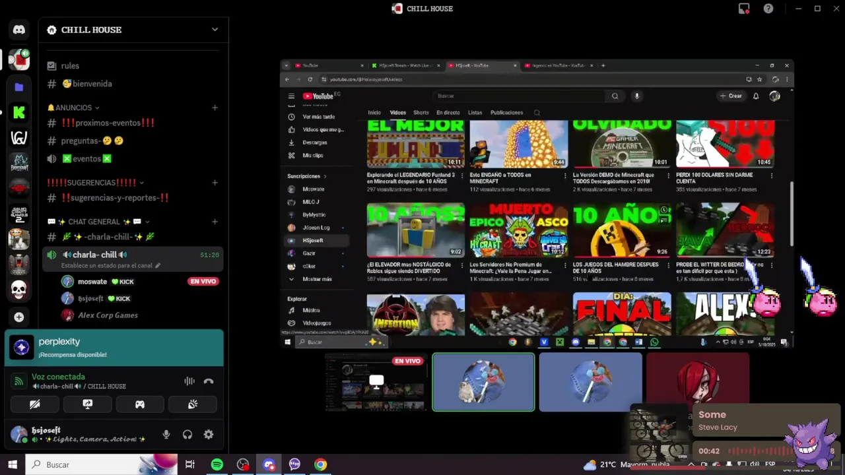Image resolution: width=845 pixels, height=475 pixels.
Task: Select the Shorts tab in streamed YouTube
Action: pyautogui.click(x=421, y=113)
